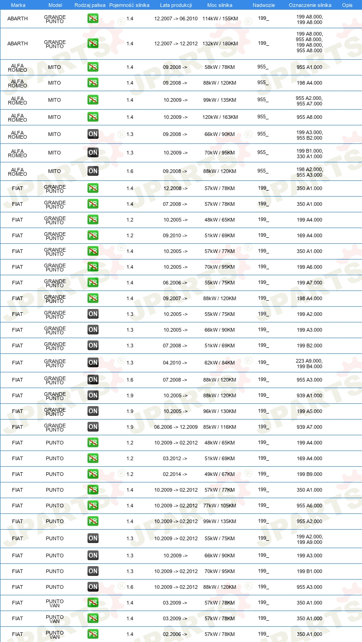The height and width of the screenshot is (642, 362).
Task: Click production dates 06.2006 -> 12.2009
Action: point(176,427)
